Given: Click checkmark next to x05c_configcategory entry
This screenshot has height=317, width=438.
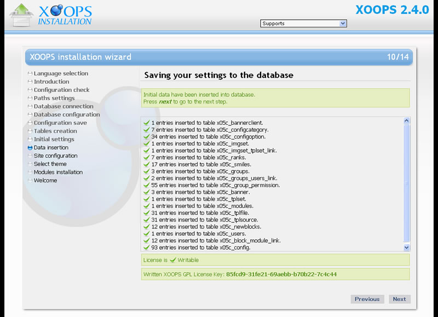Looking at the screenshot, I should tap(146, 130).
